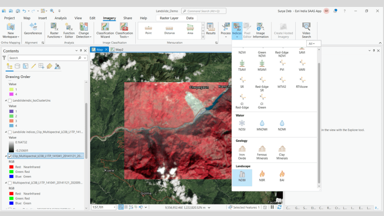Click the Contents search field
The image size is (384, 216).
coord(43,58)
